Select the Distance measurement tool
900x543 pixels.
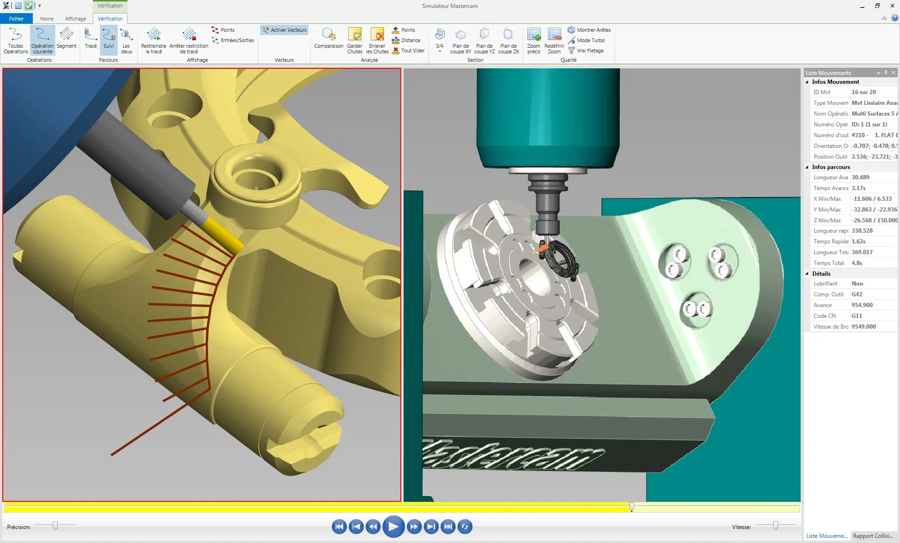pyautogui.click(x=406, y=40)
